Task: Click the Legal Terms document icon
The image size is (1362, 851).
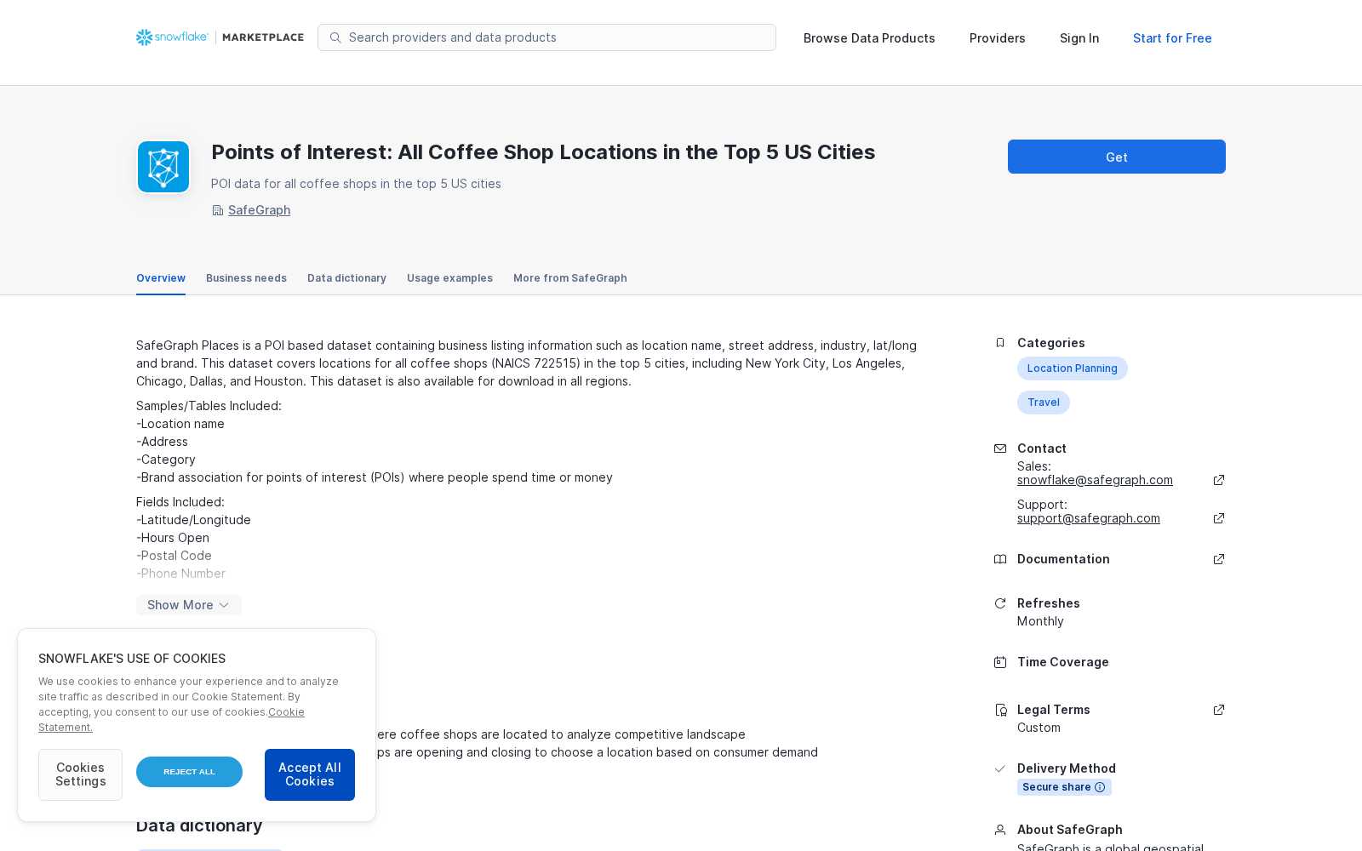Action: pyautogui.click(x=1000, y=710)
